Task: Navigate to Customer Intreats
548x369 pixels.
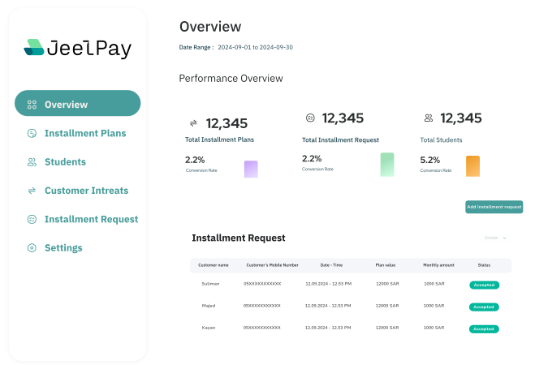Action: [x=87, y=191]
